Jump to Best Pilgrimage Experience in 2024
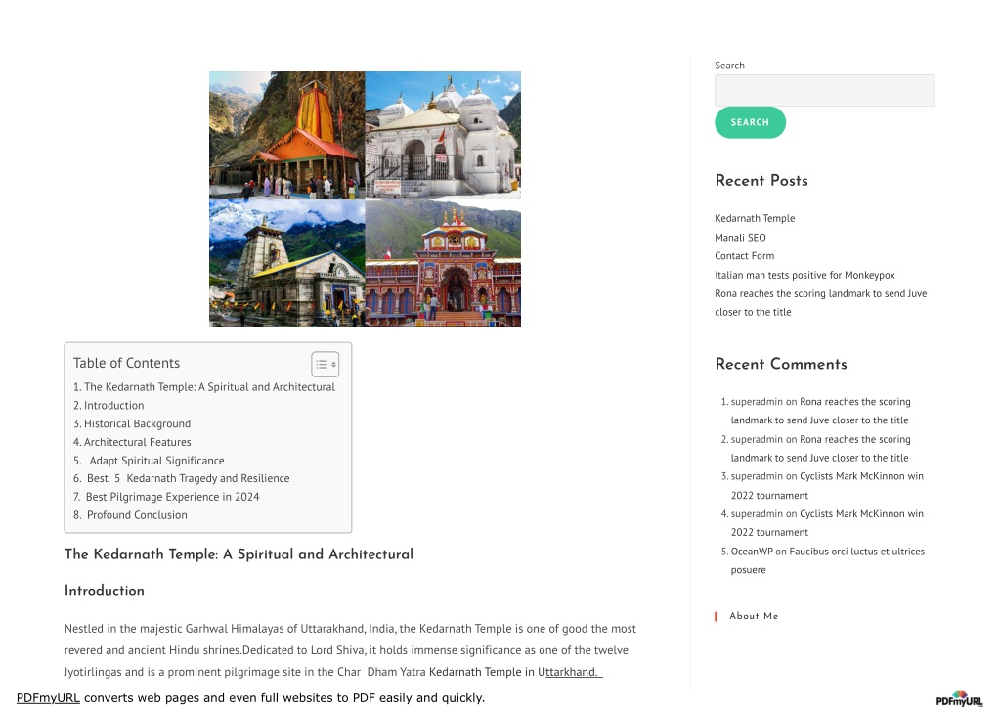 (166, 497)
